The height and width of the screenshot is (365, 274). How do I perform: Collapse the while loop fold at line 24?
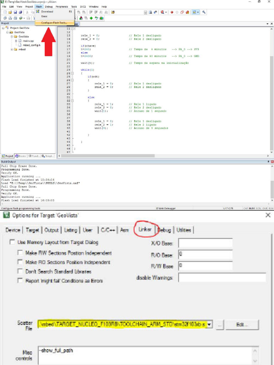[72, 73]
